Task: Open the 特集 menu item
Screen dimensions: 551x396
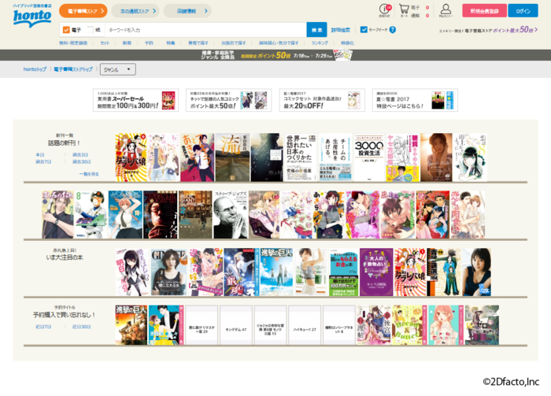Action: (171, 43)
